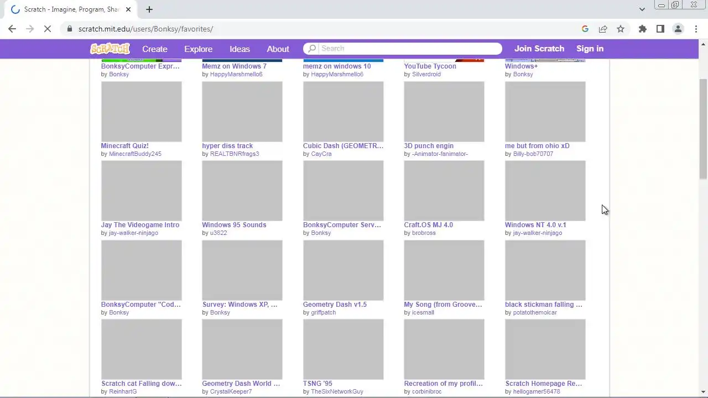
Task: Open the Extensions puzzle icon
Action: (642, 29)
